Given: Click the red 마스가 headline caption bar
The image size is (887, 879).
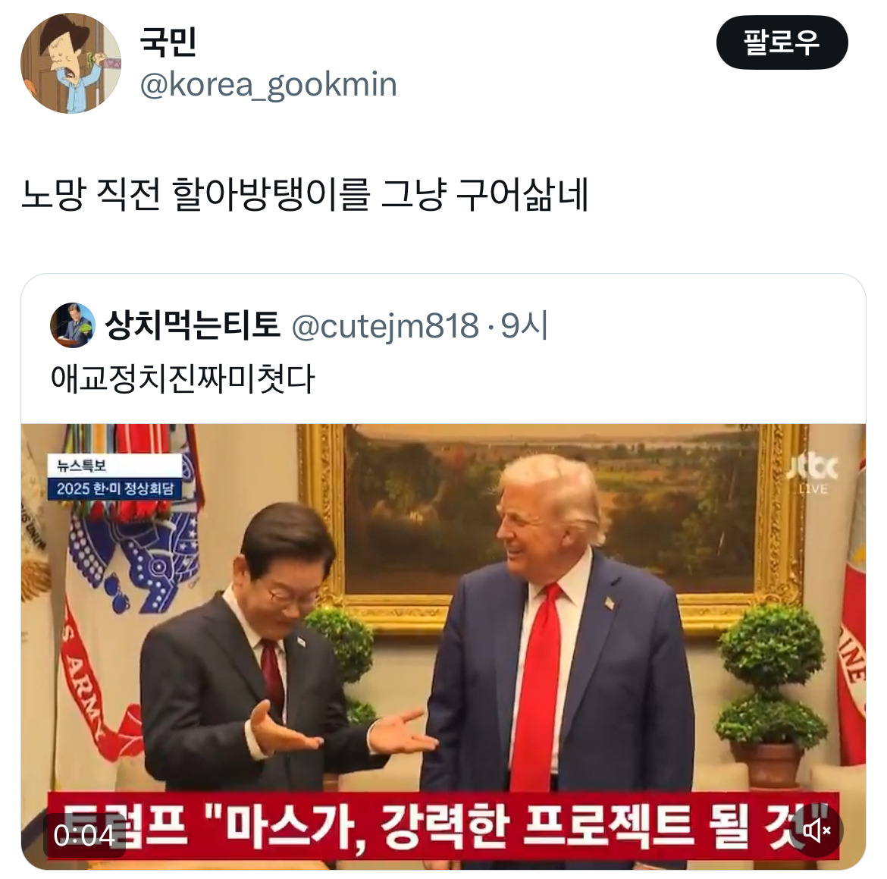Looking at the screenshot, I should pos(443,826).
